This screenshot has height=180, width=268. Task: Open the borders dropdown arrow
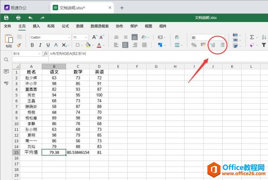tap(82, 45)
